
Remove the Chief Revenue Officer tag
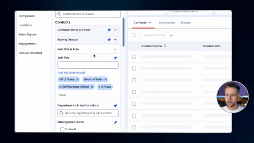click(x=92, y=87)
